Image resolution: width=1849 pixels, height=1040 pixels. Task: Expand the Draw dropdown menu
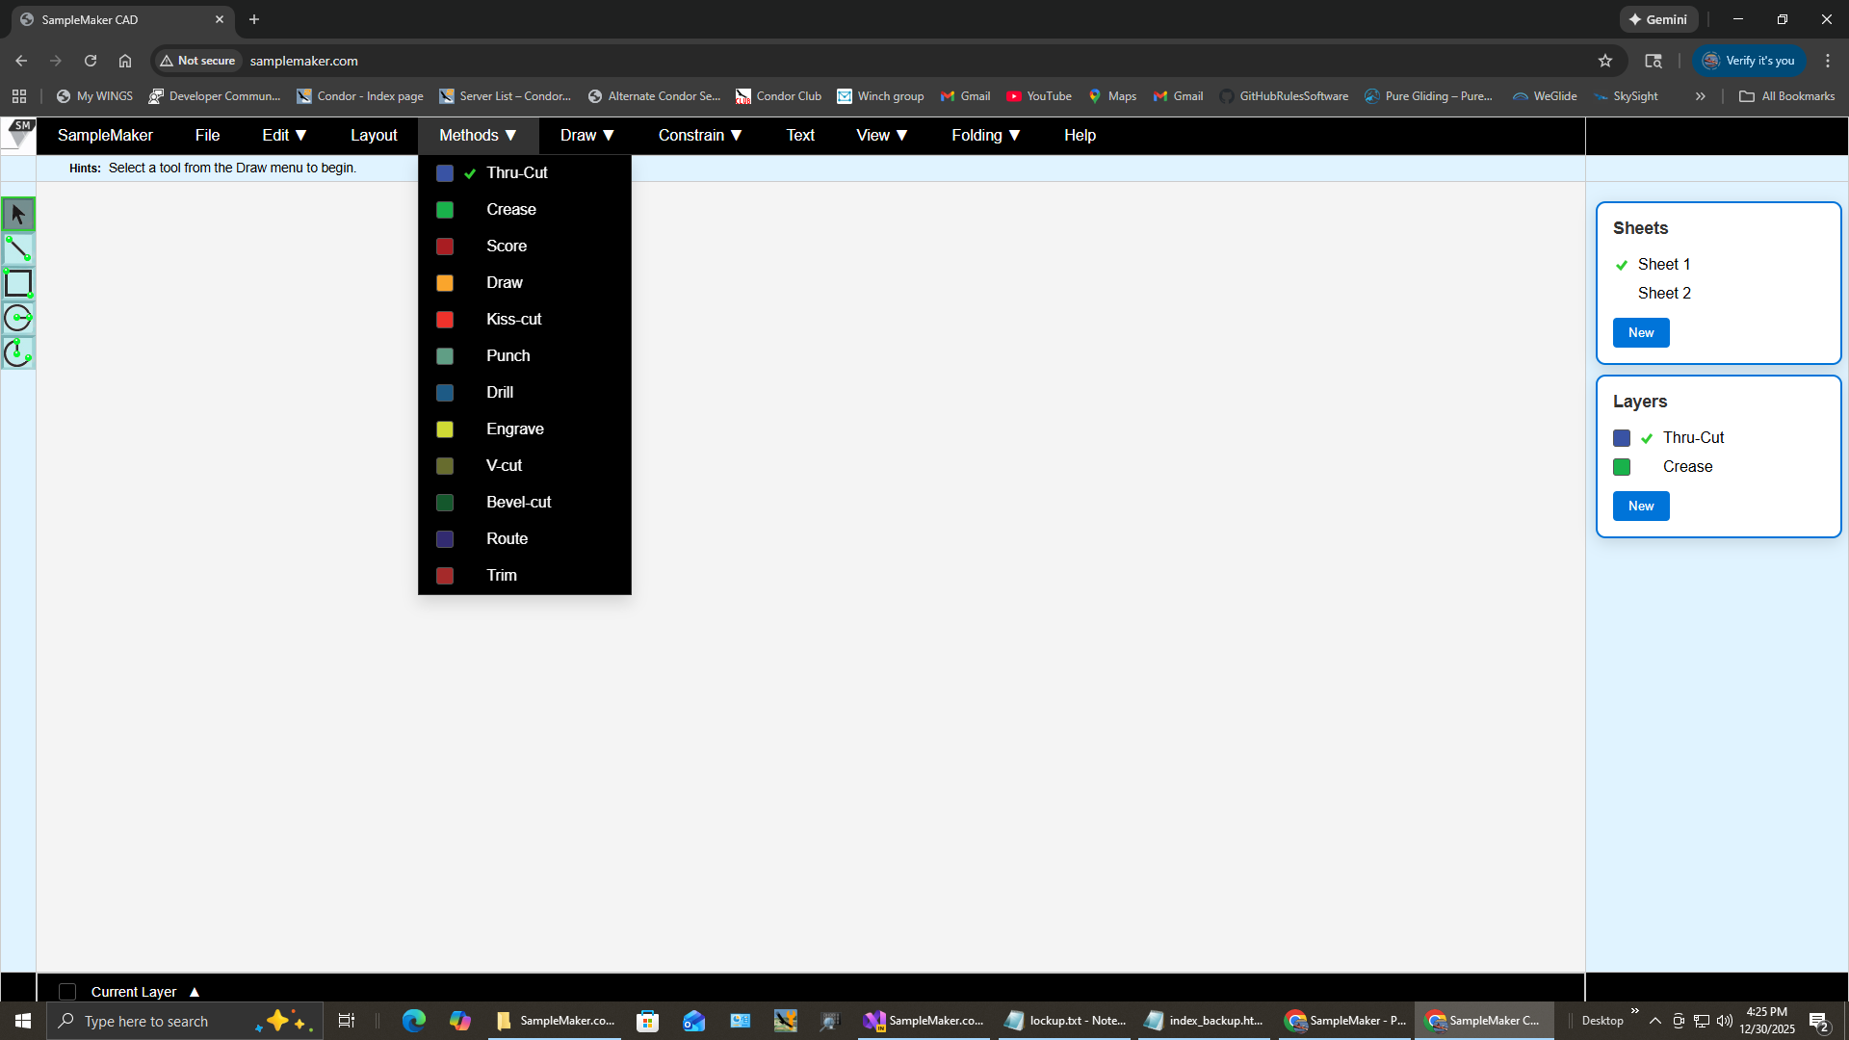coord(586,136)
